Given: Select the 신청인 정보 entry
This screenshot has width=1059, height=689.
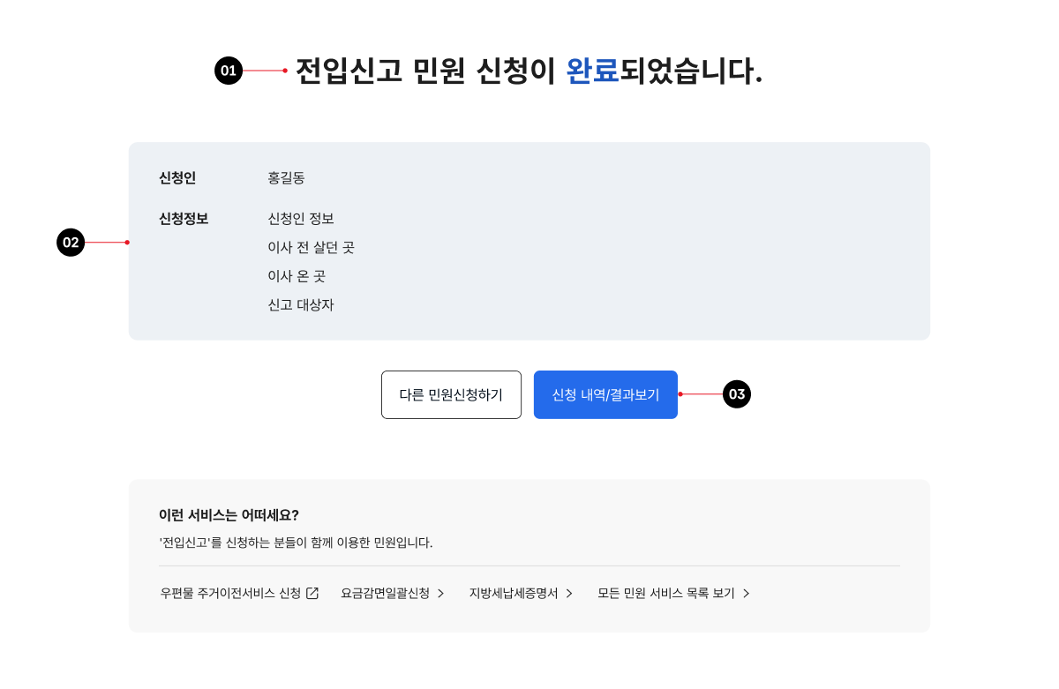Looking at the screenshot, I should point(301,219).
